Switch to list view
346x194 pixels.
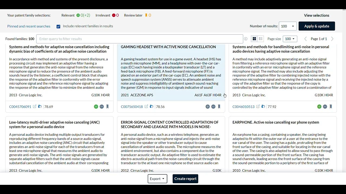tap(261, 39)
